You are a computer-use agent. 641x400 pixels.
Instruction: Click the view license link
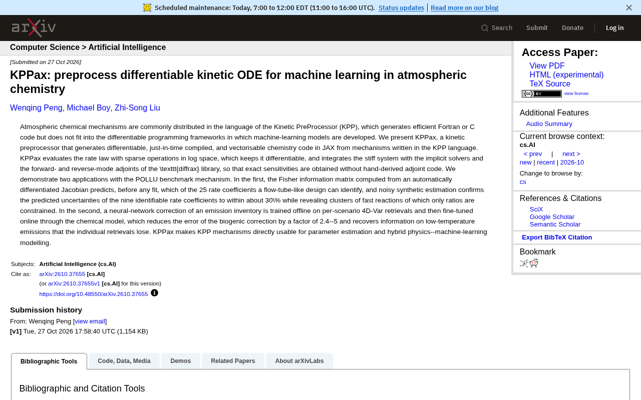coord(576,93)
